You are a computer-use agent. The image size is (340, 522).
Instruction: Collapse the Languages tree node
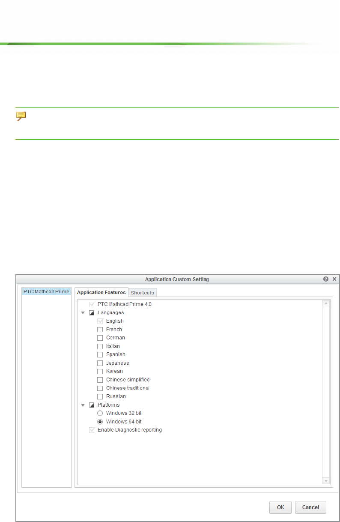pyautogui.click(x=83, y=313)
